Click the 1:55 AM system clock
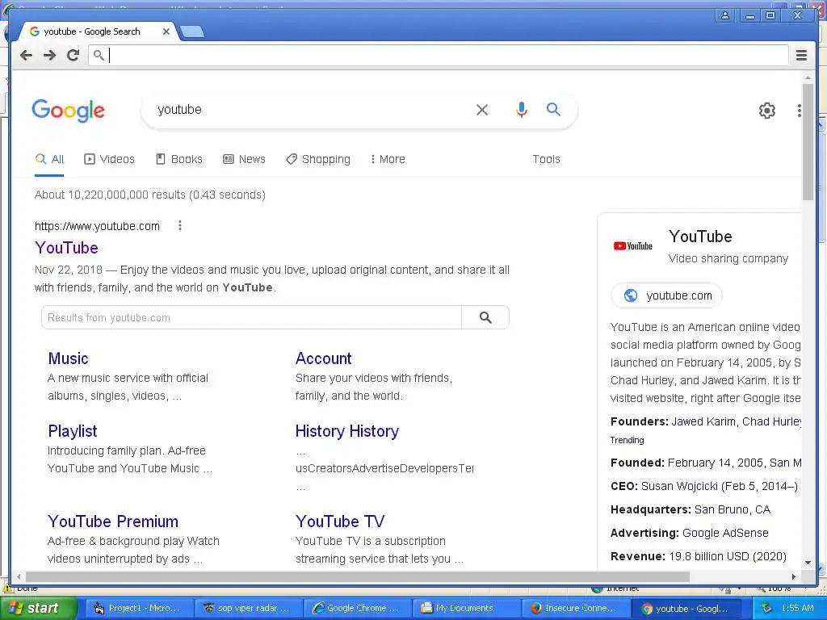This screenshot has width=827, height=620. pos(797,608)
